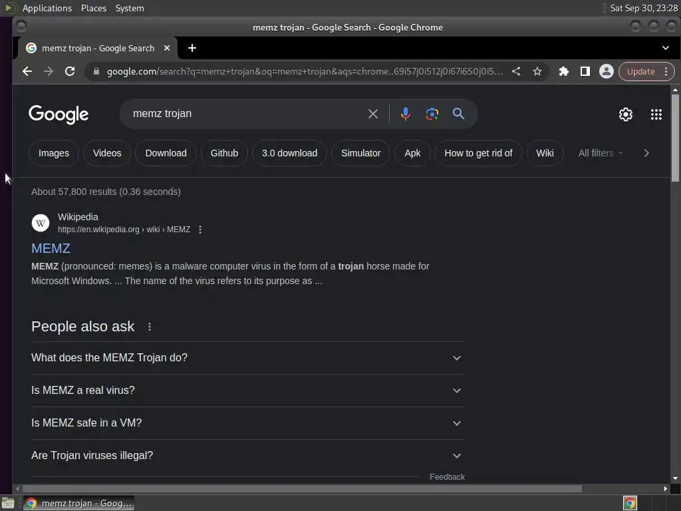This screenshot has height=511, width=681.
Task: Expand What does the MEMZ Trojan do?
Action: [x=248, y=357]
